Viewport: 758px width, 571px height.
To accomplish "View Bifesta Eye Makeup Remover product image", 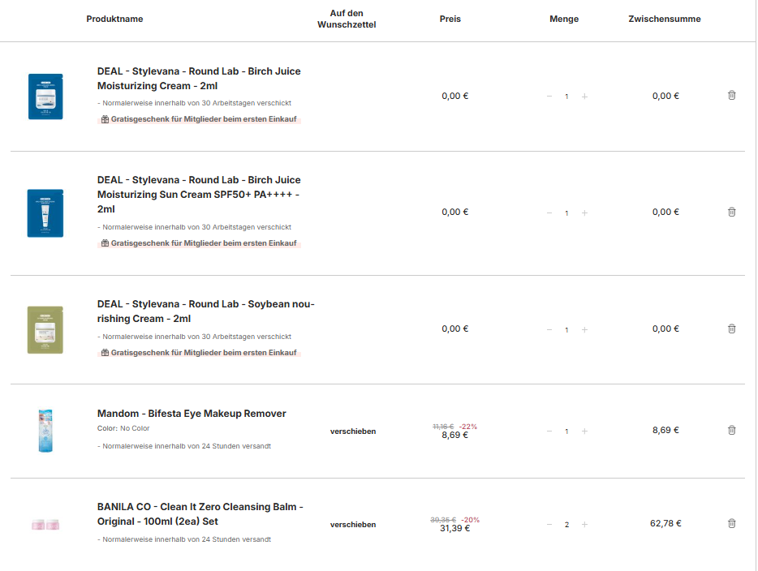I will [x=45, y=431].
